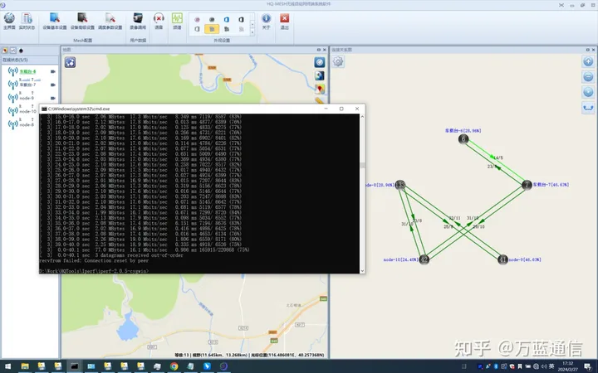
Task: Toggle camera icon beside 车载台-7
Action: (53, 85)
